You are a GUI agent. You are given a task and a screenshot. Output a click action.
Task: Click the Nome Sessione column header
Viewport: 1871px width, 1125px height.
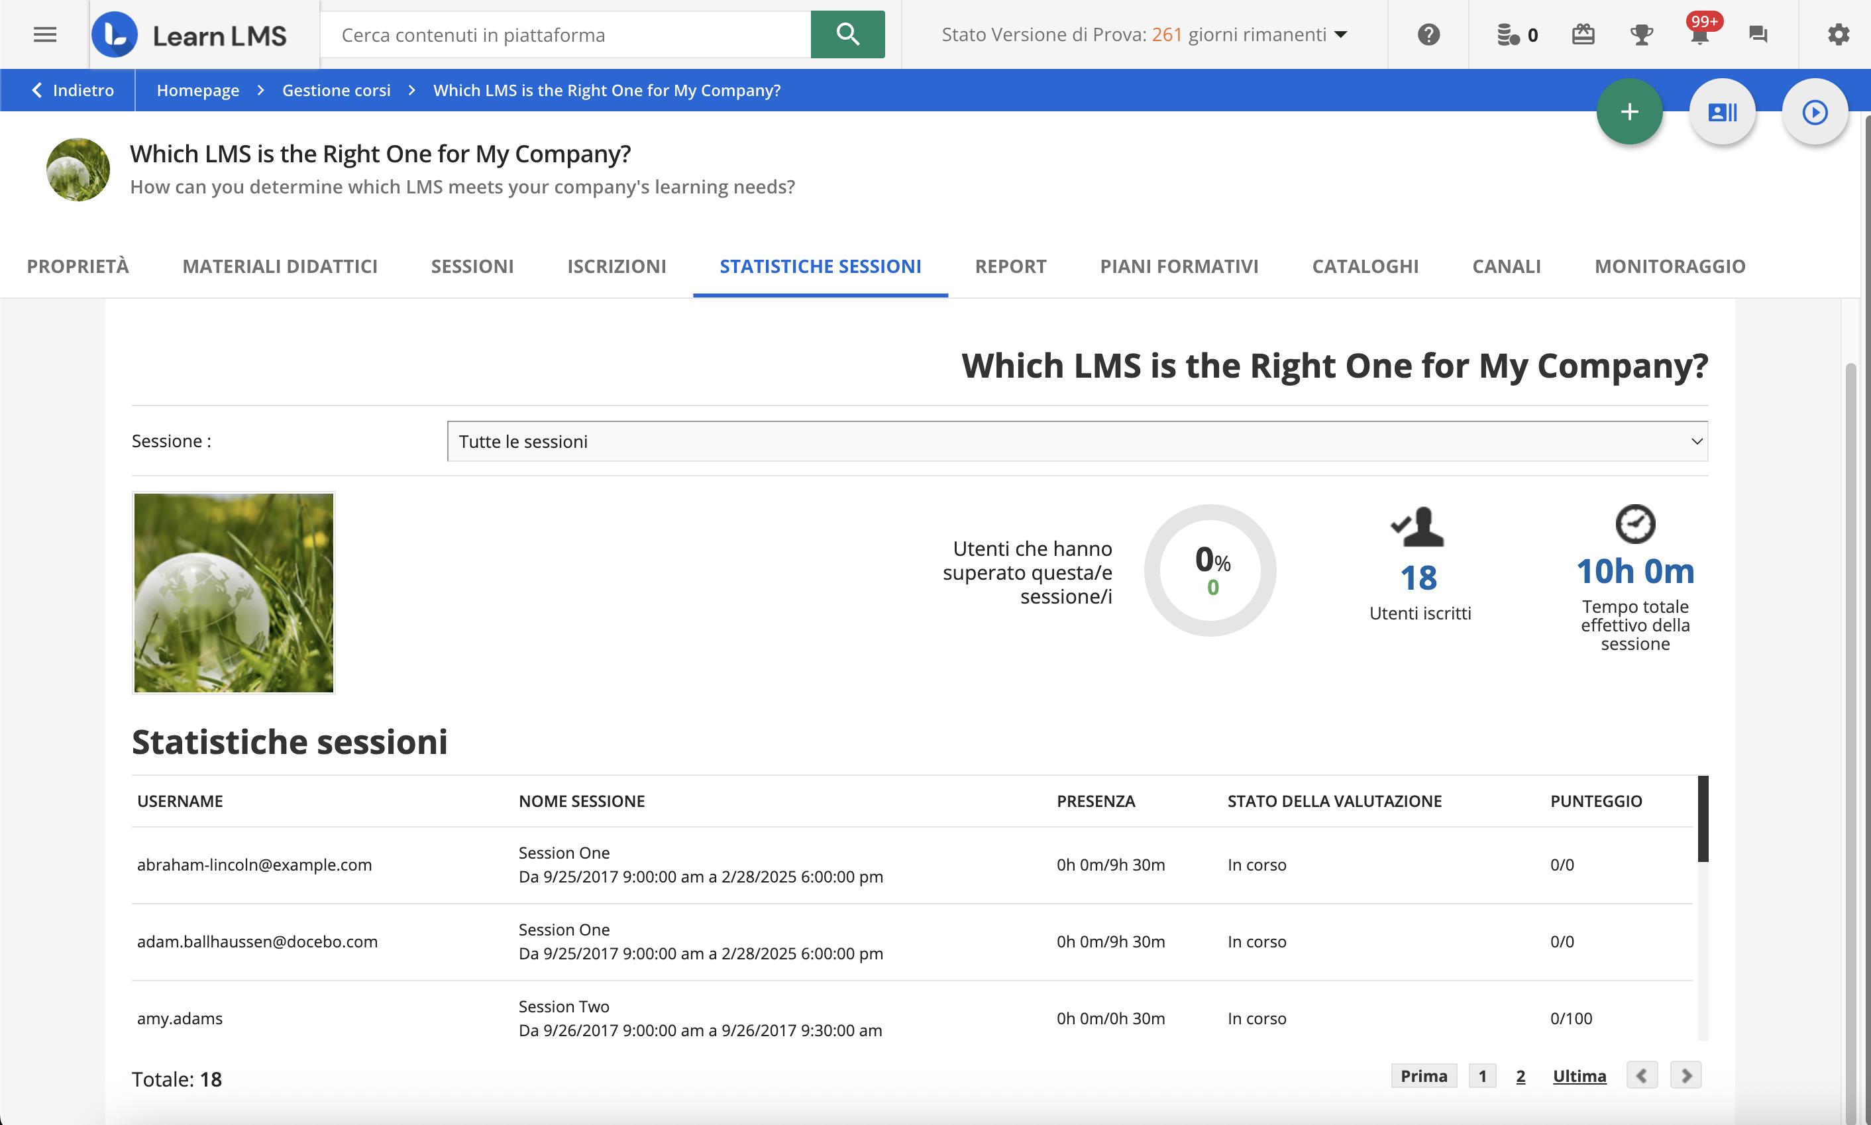[x=582, y=800]
